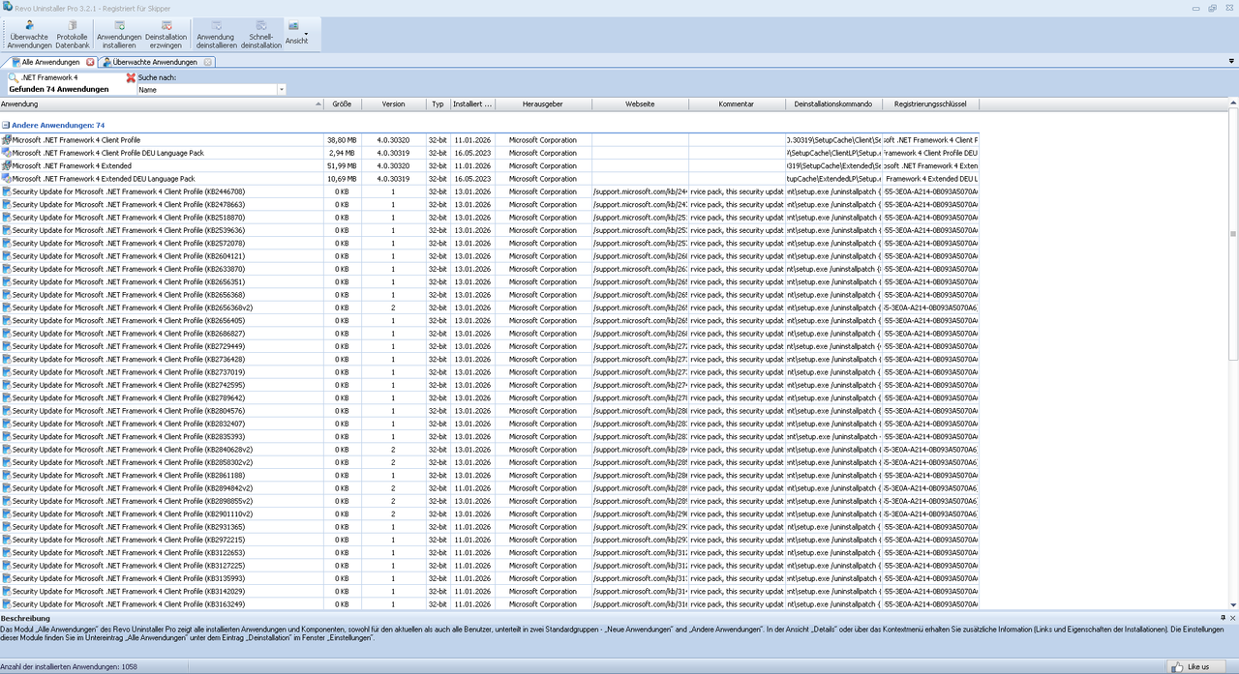Click the Deinstallationskommando column header

tap(833, 104)
